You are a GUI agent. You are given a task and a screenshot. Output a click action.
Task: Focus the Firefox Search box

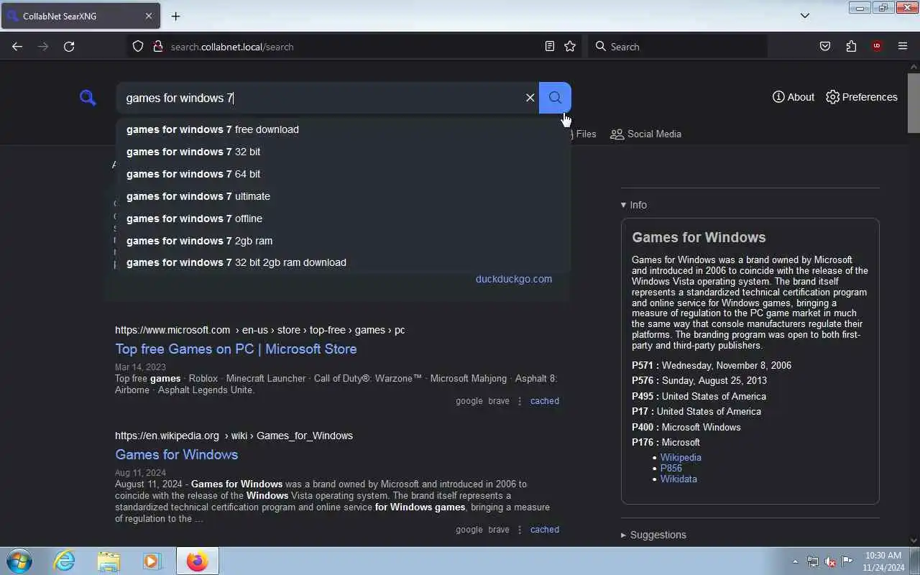click(678, 47)
